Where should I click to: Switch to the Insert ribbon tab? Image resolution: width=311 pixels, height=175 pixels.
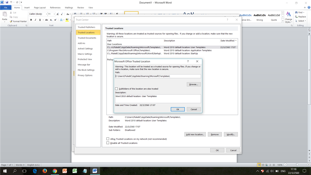[x=27, y=8]
